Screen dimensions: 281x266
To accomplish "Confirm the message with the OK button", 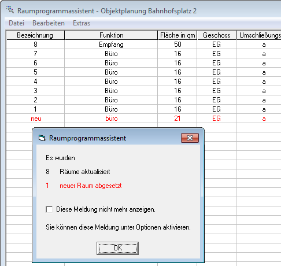I will click(x=117, y=248).
